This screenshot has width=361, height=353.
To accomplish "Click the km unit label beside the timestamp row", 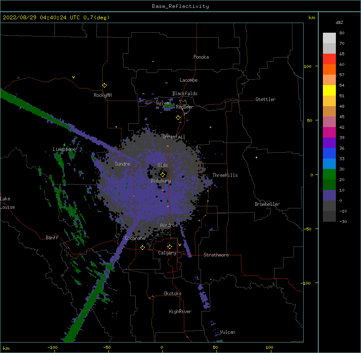I will (x=312, y=18).
